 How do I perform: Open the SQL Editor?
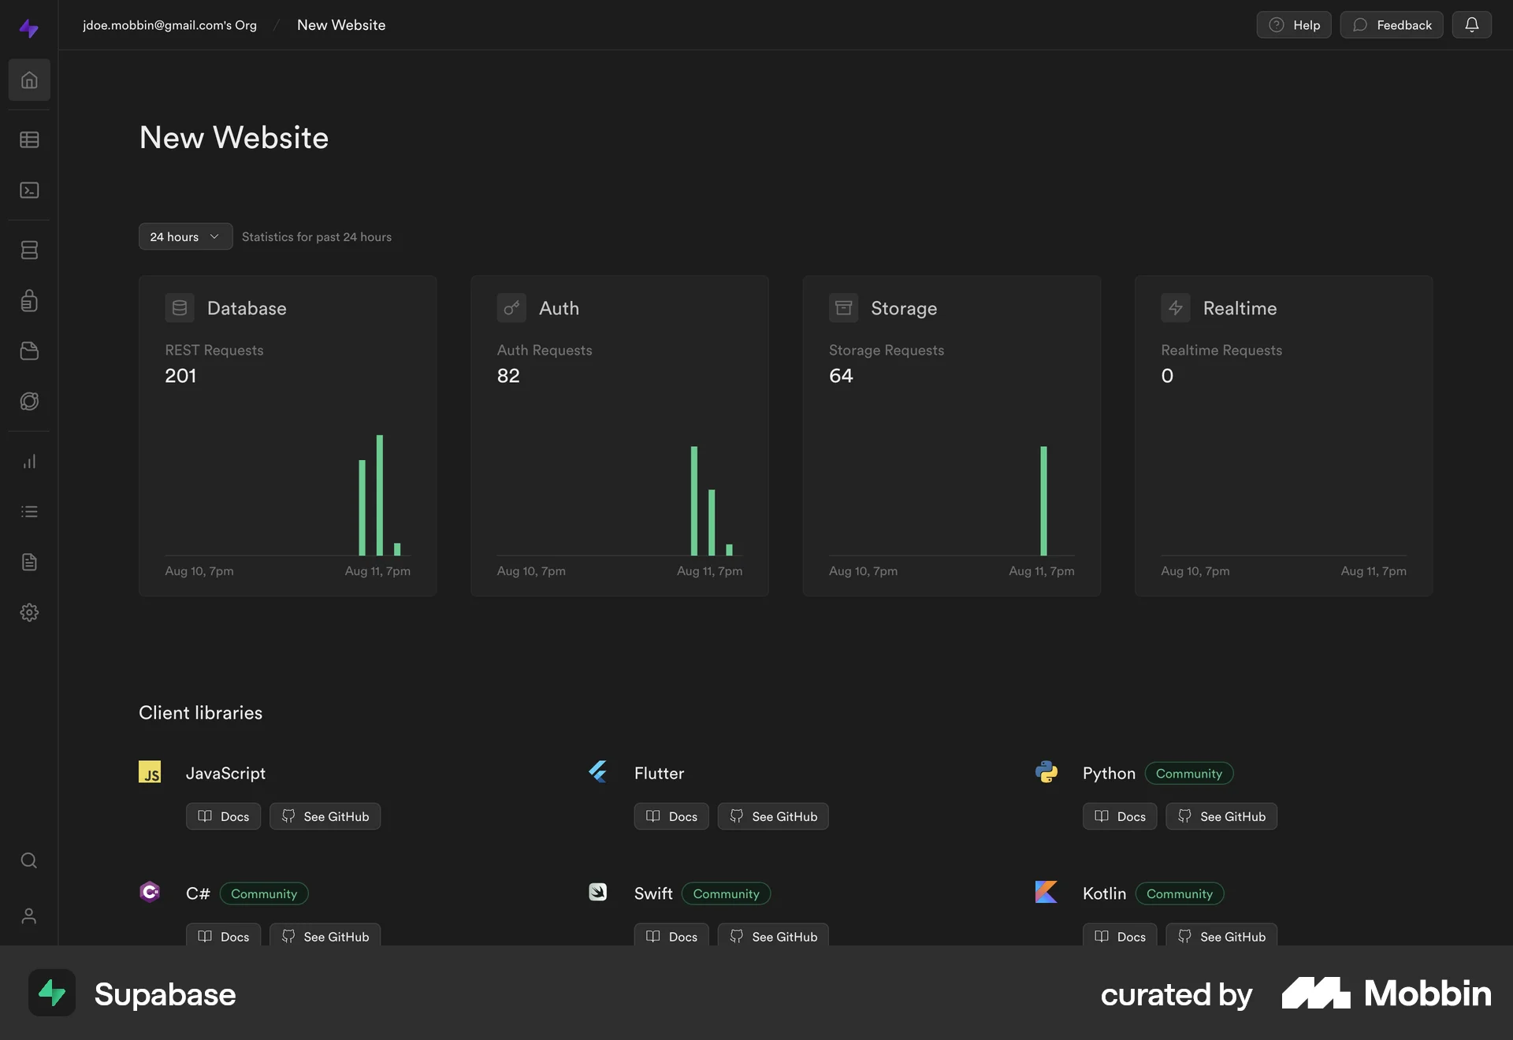pos(29,190)
